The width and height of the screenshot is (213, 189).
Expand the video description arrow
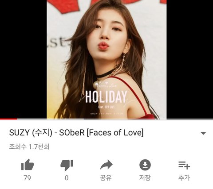(203, 133)
